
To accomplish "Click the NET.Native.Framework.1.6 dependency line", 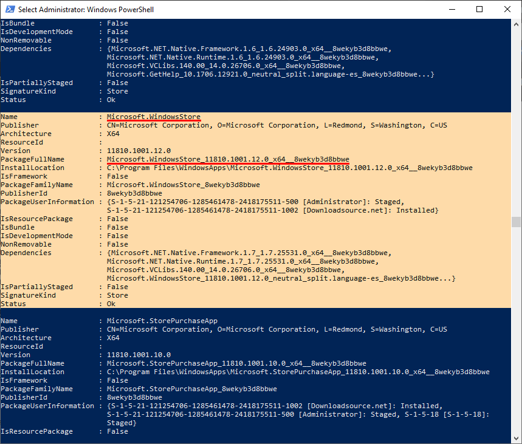I will click(249, 49).
